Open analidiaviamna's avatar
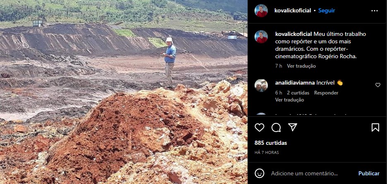 [261, 85]
